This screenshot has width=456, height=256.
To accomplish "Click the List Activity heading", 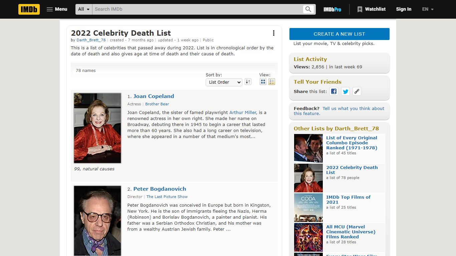I will pos(310,59).
